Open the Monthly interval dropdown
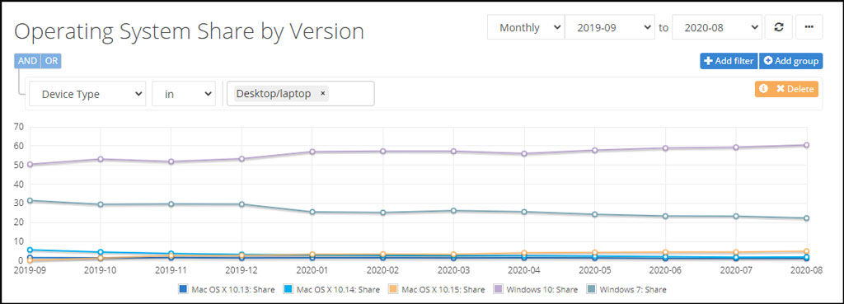Screen dimensions: 844x304 (526, 27)
